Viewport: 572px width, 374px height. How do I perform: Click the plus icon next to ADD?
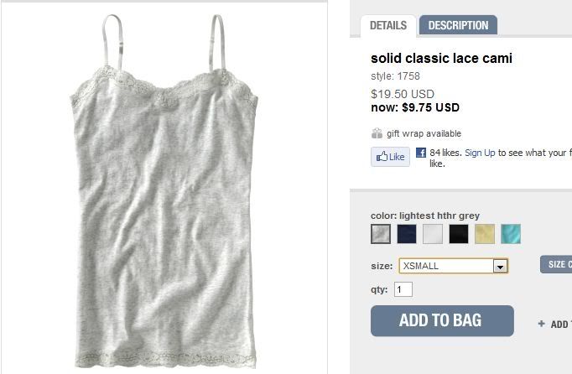[541, 324]
